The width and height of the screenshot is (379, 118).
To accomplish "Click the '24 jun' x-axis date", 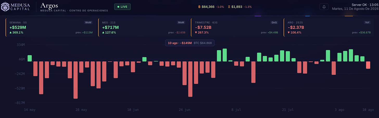I will point(185,110).
